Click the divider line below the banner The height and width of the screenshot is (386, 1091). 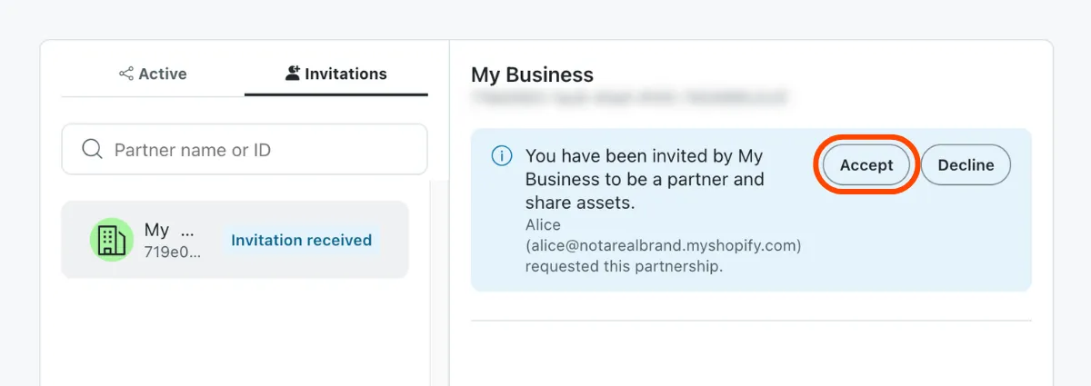(751, 321)
